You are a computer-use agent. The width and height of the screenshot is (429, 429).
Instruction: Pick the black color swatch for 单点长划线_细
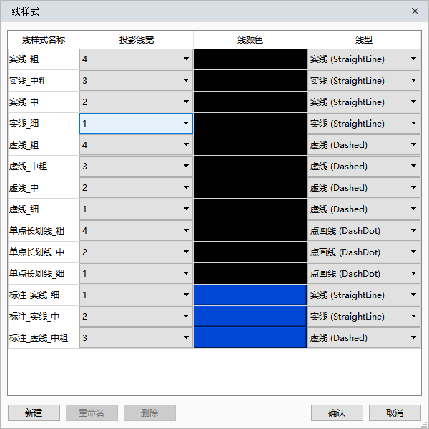click(250, 273)
